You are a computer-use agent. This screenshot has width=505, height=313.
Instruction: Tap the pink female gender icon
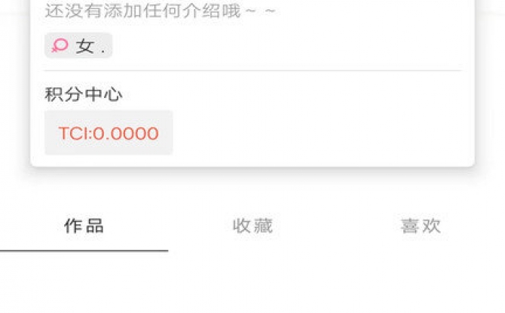pyautogui.click(x=60, y=45)
